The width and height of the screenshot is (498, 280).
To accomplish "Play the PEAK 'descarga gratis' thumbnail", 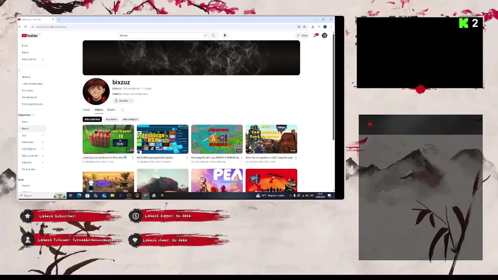I will coord(217,180).
